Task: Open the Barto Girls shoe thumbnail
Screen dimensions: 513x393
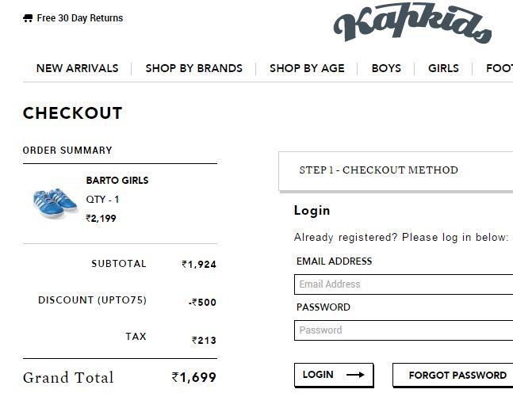Action: pyautogui.click(x=54, y=202)
